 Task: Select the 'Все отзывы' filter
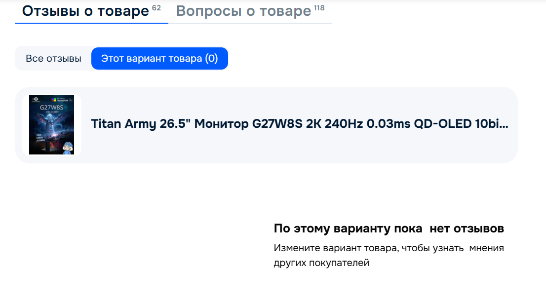53,59
